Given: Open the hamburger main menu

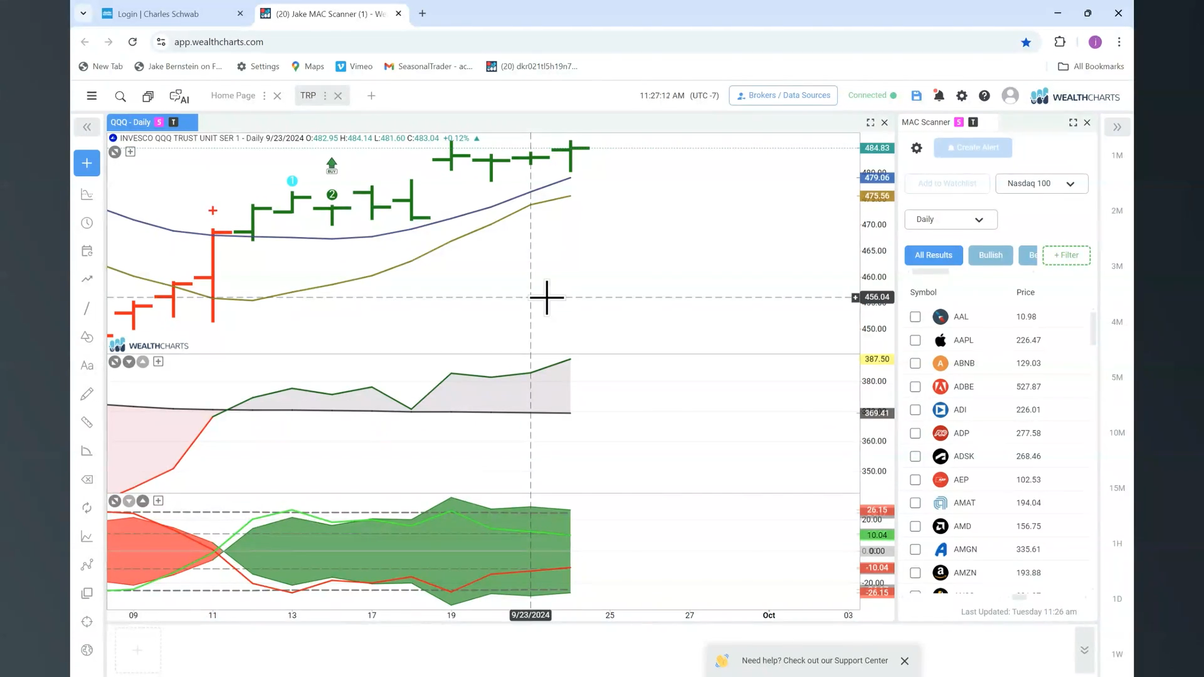Looking at the screenshot, I should click(x=92, y=96).
